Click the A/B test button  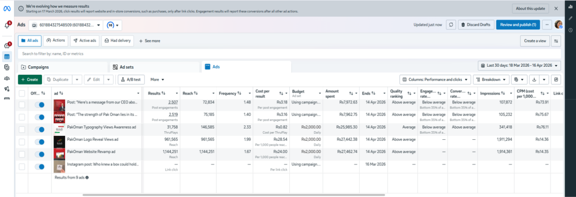pos(131,80)
